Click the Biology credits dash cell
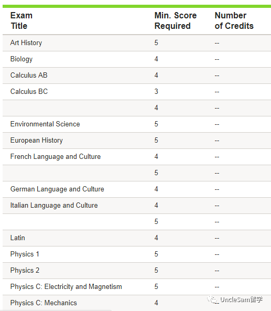Viewport: 271px width, 311px height. tap(217, 59)
